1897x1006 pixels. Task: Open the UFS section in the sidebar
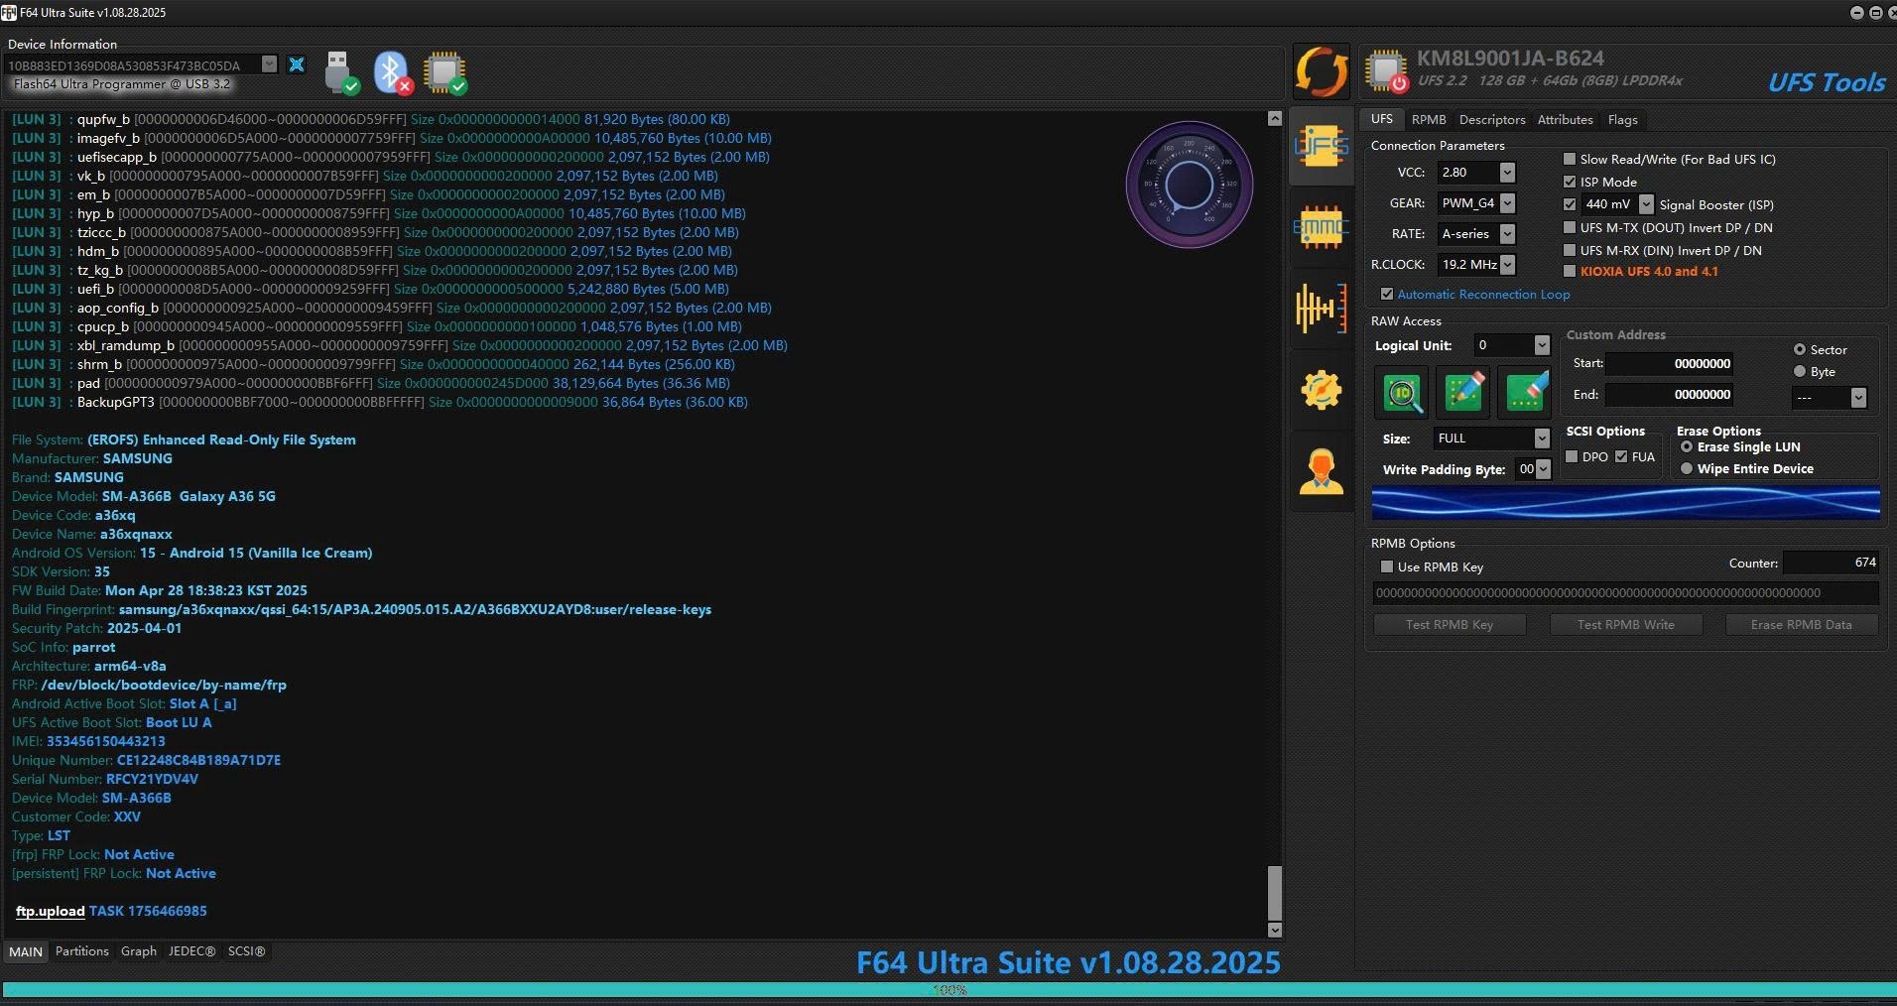click(x=1321, y=147)
